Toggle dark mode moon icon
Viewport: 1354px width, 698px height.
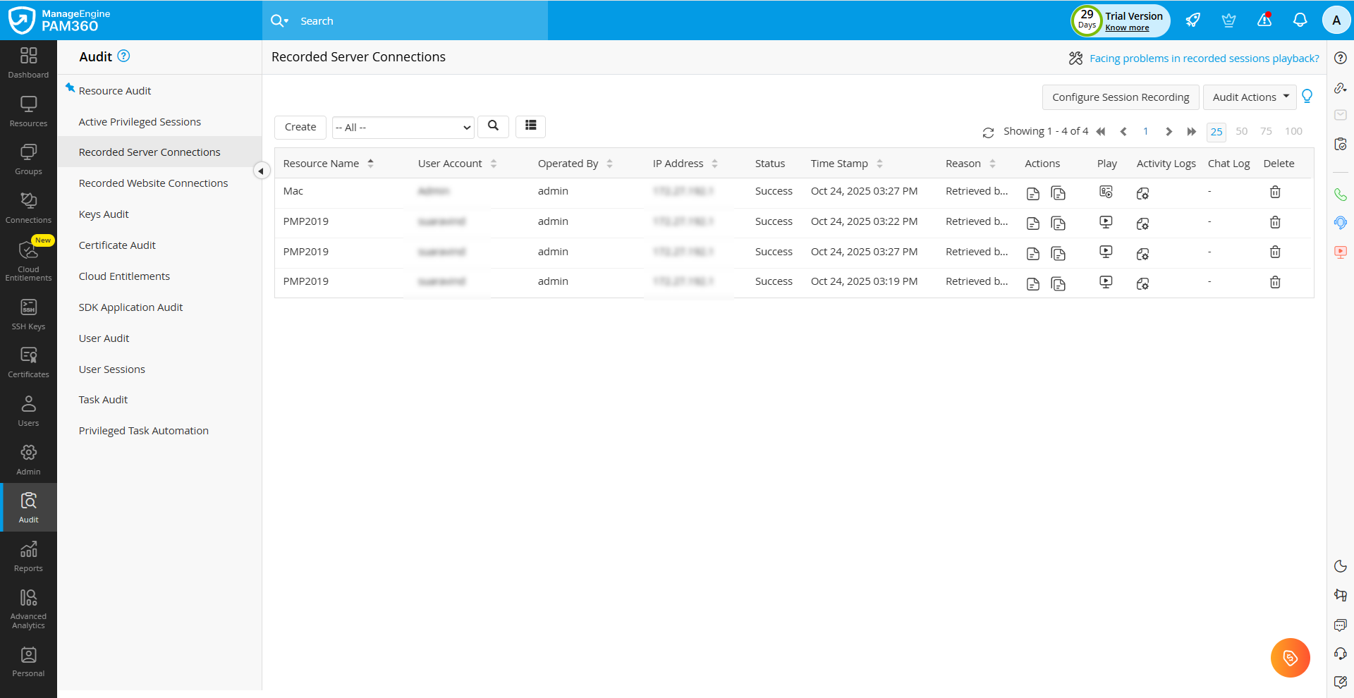coord(1340,566)
